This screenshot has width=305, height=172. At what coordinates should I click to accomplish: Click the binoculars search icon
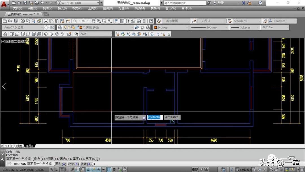(209, 3)
